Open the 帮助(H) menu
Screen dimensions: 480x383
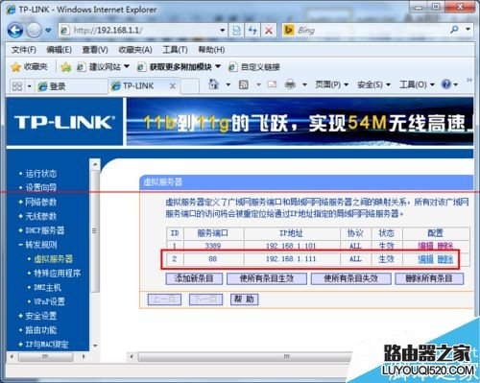[x=211, y=50]
